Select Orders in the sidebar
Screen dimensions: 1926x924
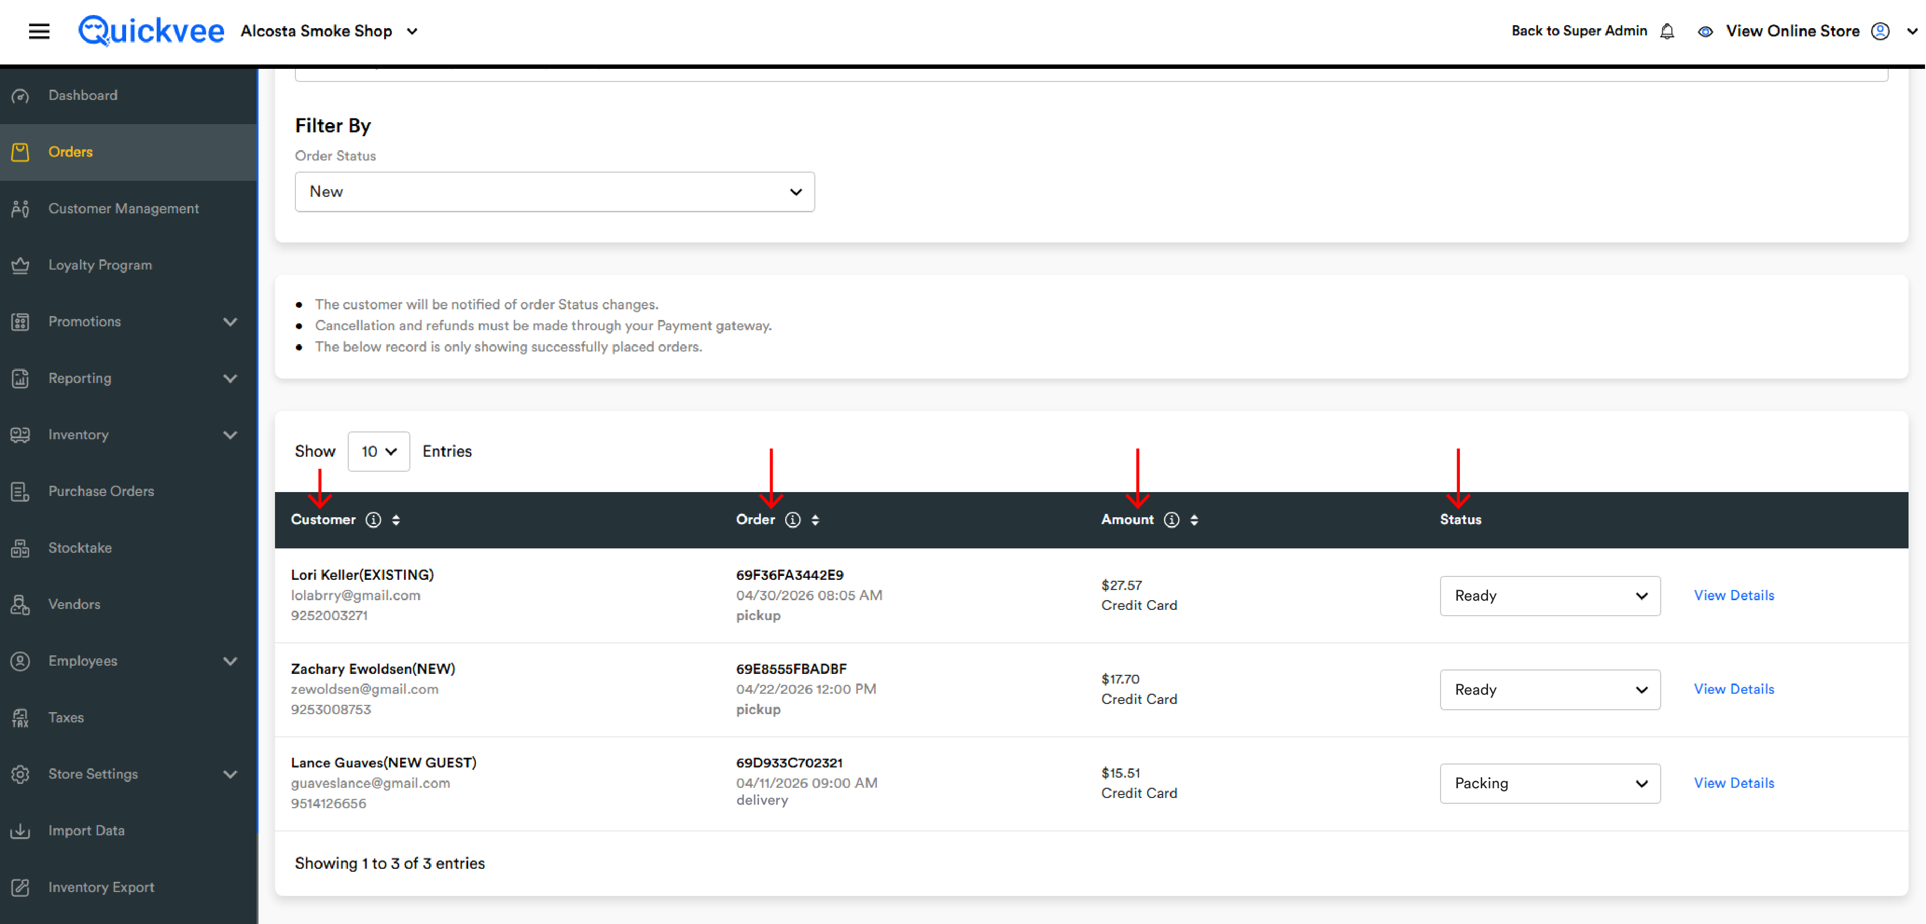pos(129,152)
